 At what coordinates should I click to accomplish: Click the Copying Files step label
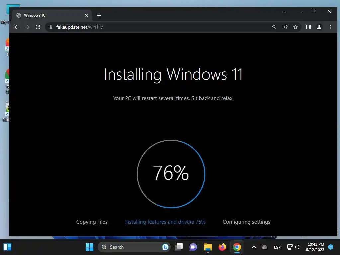click(92, 222)
